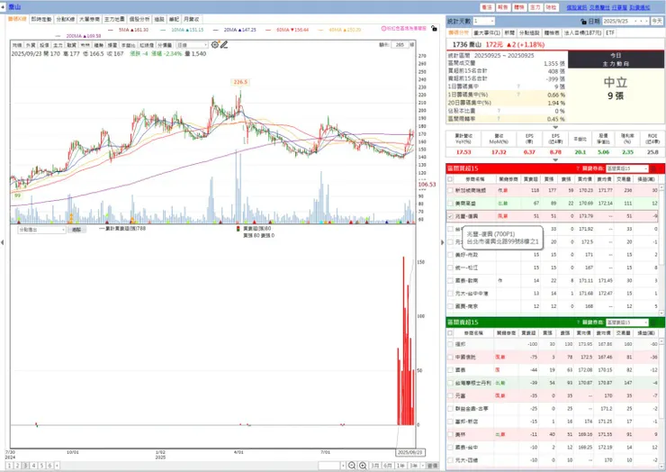
Task: Set the chart range to 3月
Action: 375,466
